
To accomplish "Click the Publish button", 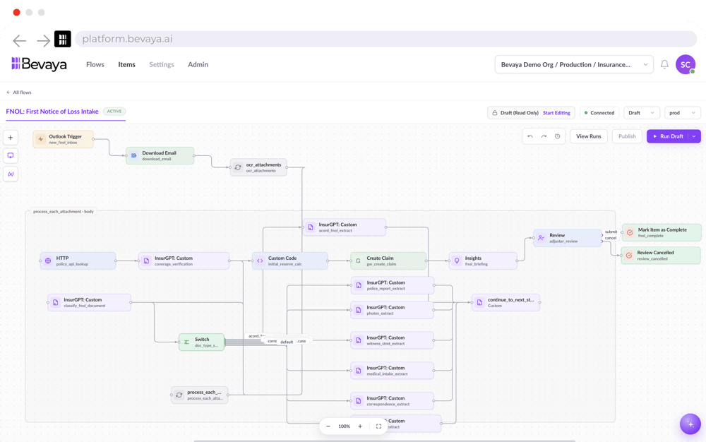I will coord(627,136).
